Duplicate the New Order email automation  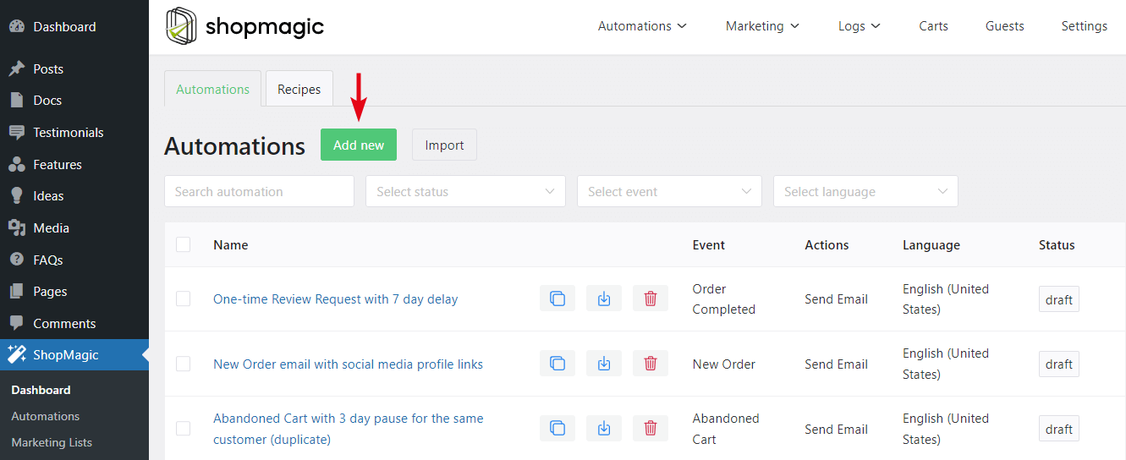click(x=558, y=364)
